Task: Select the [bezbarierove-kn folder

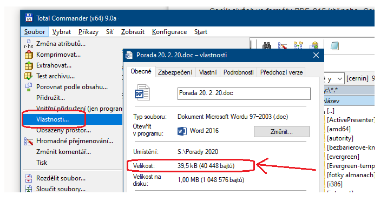Action: click(351, 147)
